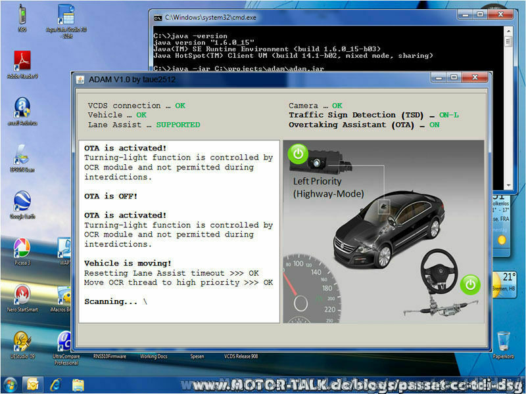Click 'Overtaking Assistant (OTA)' status label

point(364,125)
